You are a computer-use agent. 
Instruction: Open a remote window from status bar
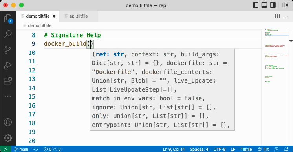coord(5,149)
